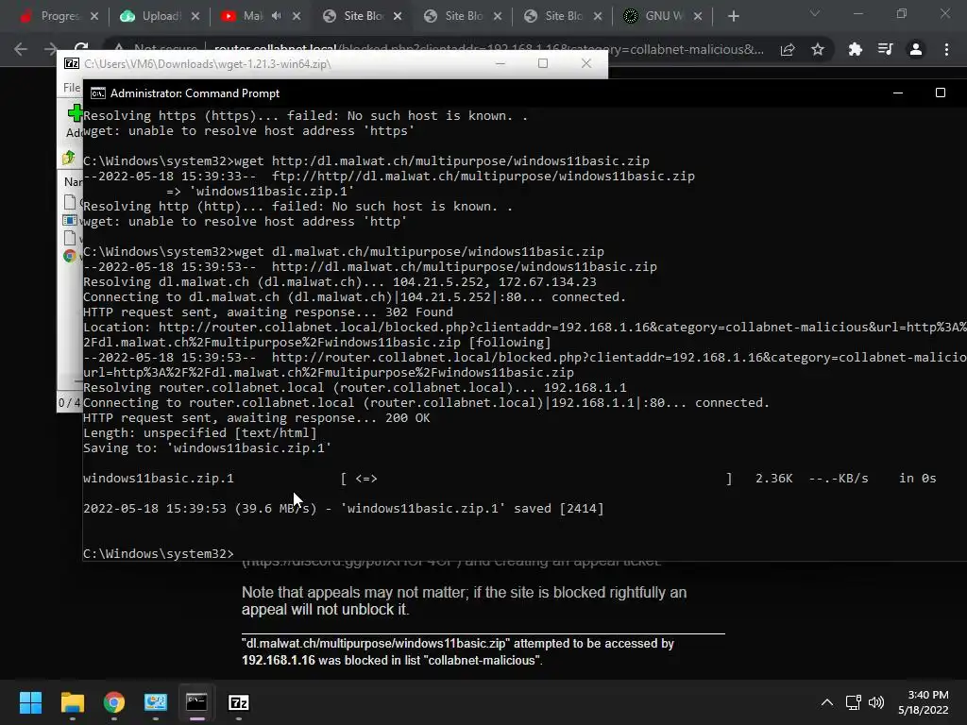Close the Upload tab
The image size is (967, 725).
[195, 16]
